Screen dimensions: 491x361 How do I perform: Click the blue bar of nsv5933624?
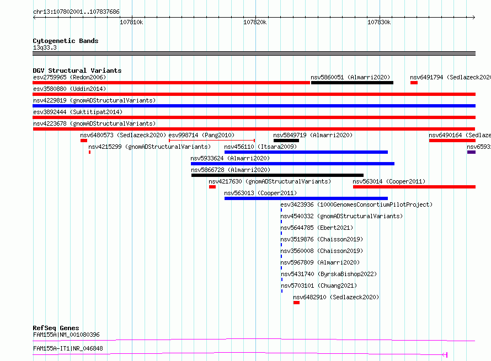point(292,164)
